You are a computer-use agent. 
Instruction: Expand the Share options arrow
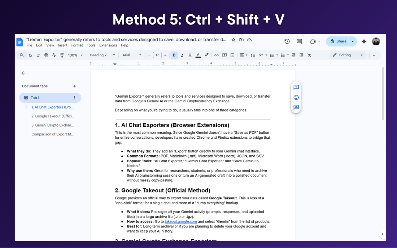[353, 41]
